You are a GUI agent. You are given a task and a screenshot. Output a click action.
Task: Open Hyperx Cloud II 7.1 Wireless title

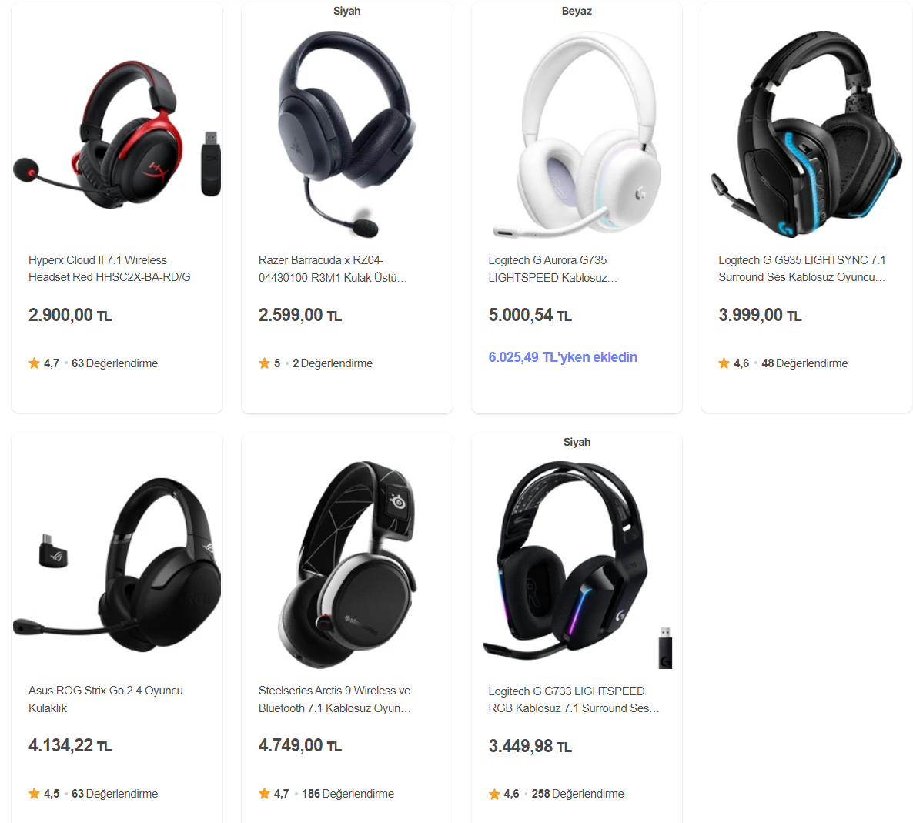point(109,269)
